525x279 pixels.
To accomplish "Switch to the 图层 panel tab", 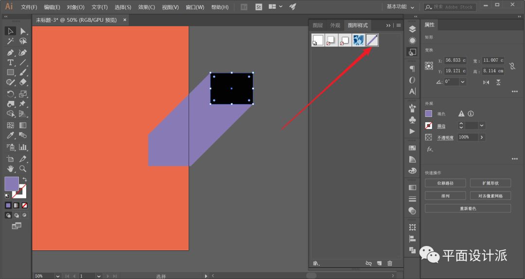I will [317, 25].
